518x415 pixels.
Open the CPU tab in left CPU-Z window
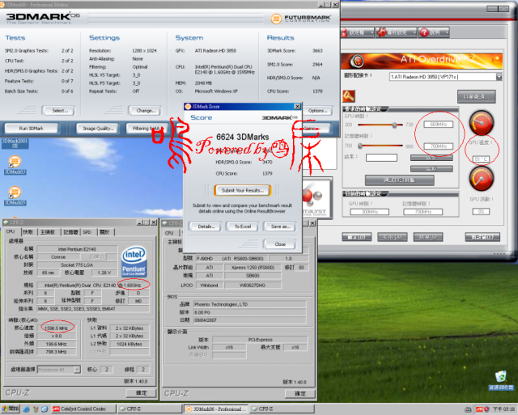(11, 231)
